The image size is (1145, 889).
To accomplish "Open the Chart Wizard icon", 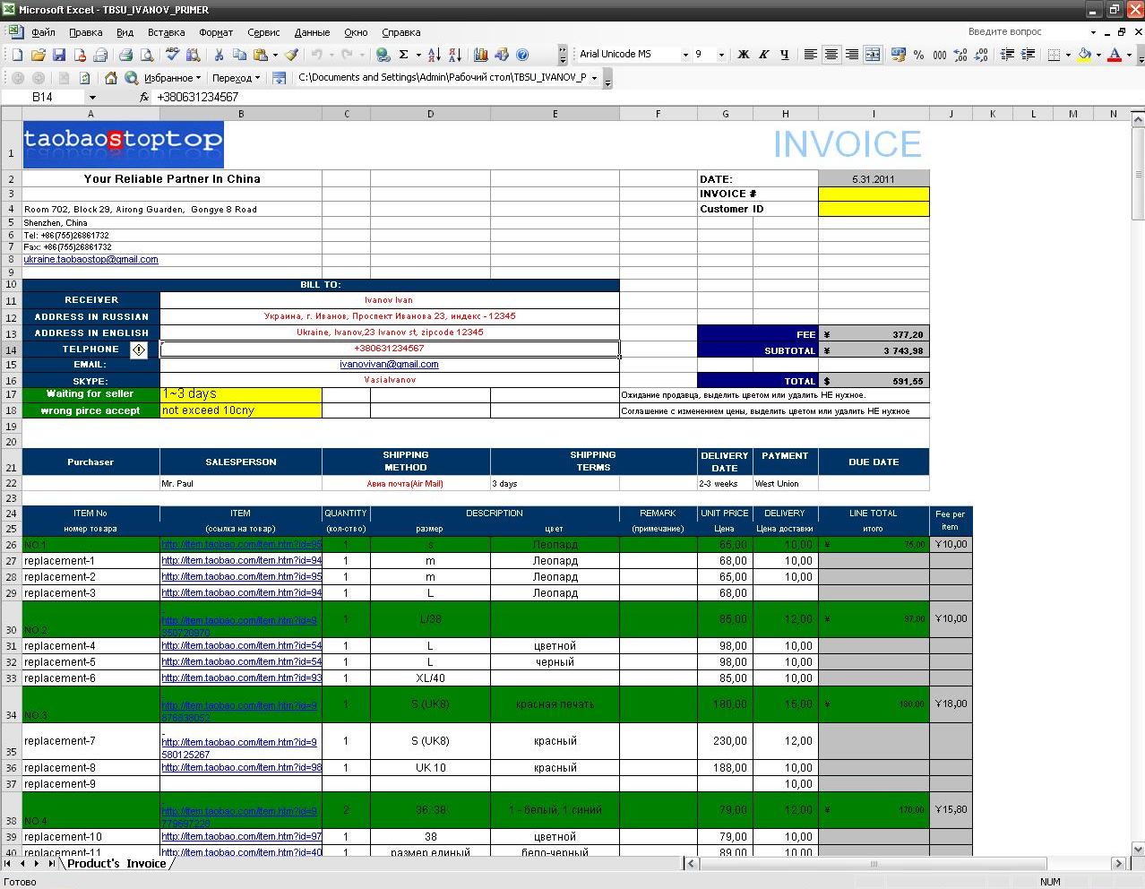I will pos(481,55).
